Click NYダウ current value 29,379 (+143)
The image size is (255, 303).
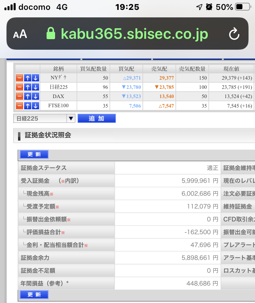click(237, 78)
